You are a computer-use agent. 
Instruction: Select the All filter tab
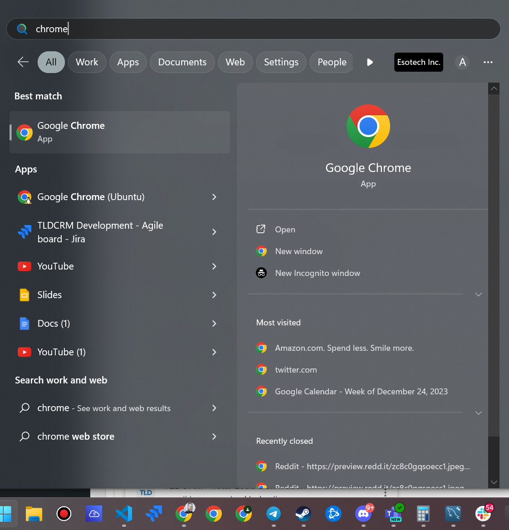pos(51,62)
